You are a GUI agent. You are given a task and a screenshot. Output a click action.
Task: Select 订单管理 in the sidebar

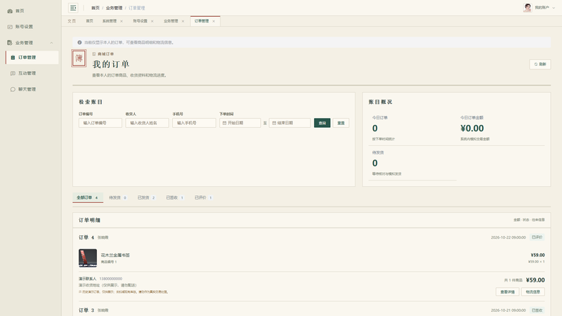tap(32, 58)
